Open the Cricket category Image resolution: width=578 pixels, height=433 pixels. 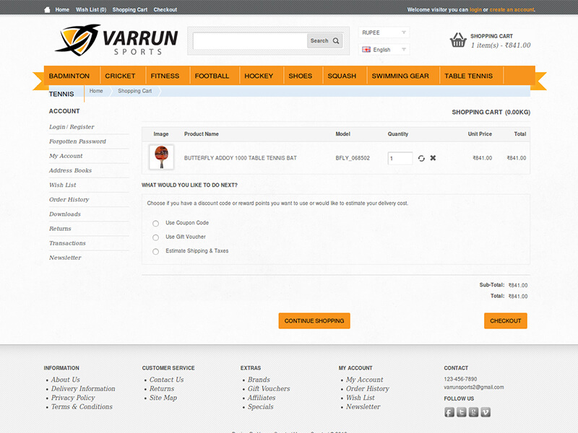point(120,76)
